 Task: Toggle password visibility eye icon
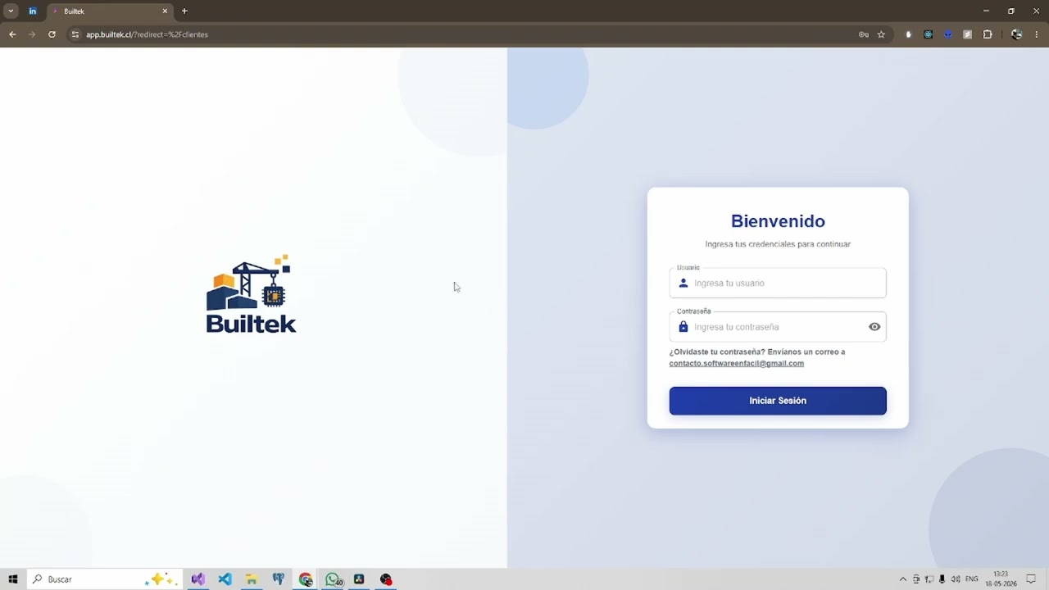point(874,327)
